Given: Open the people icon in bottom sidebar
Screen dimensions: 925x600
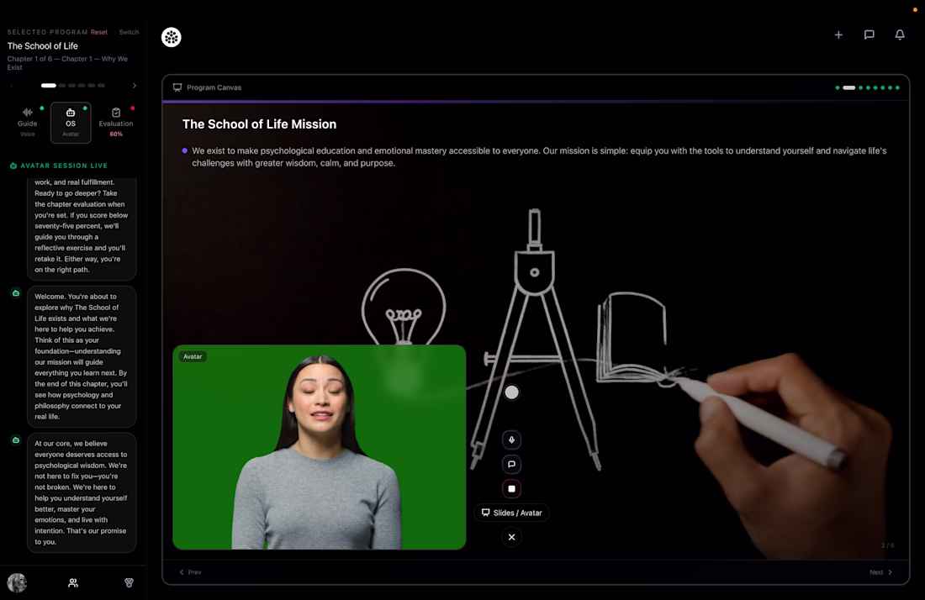Looking at the screenshot, I should (x=73, y=583).
